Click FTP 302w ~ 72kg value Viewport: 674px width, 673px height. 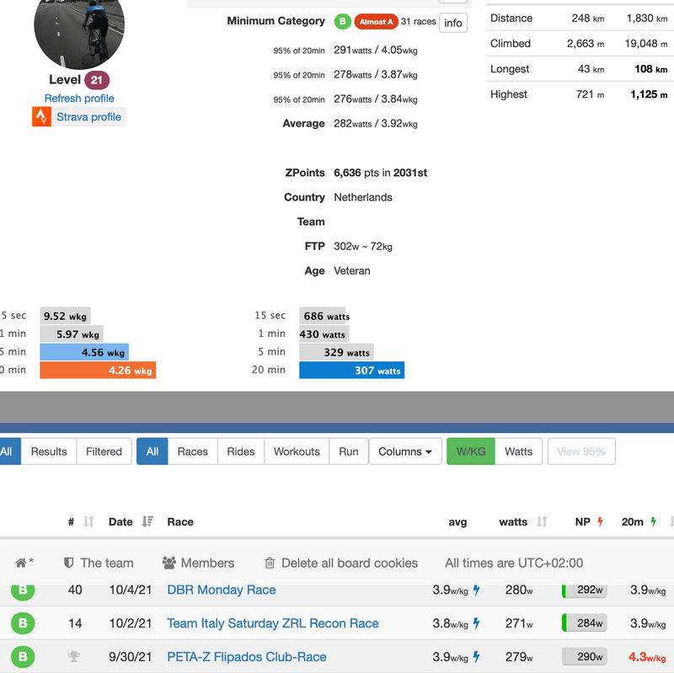click(363, 246)
